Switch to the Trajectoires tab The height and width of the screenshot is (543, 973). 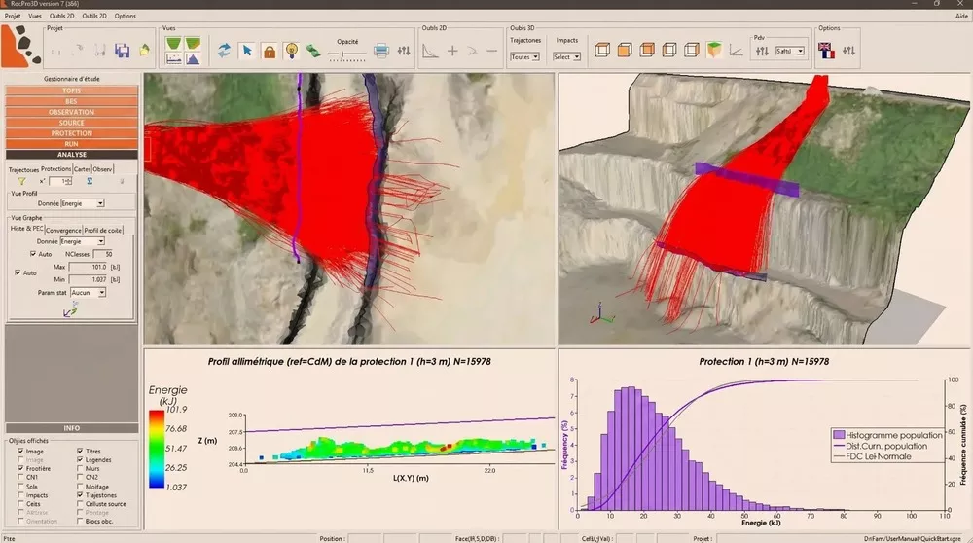23,169
